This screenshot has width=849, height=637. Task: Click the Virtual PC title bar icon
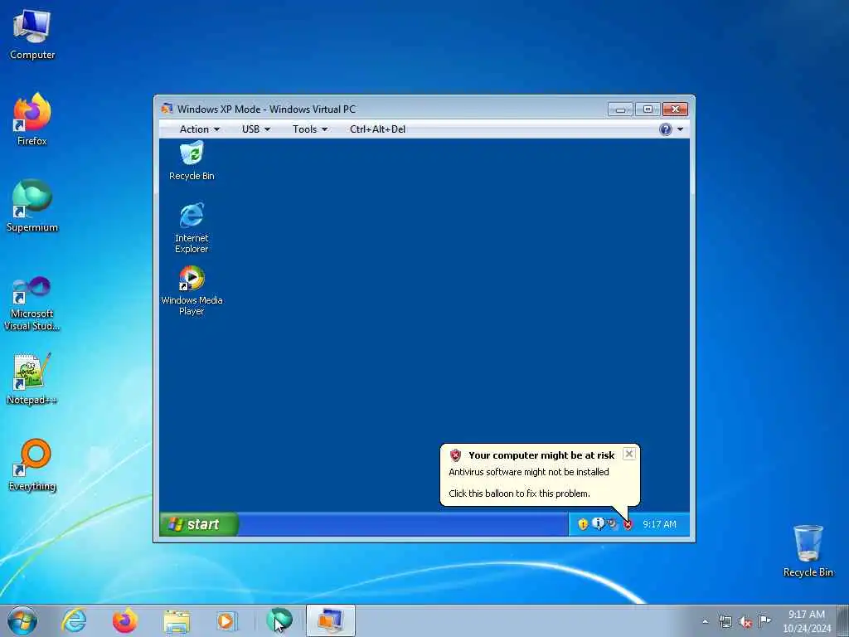coord(167,109)
